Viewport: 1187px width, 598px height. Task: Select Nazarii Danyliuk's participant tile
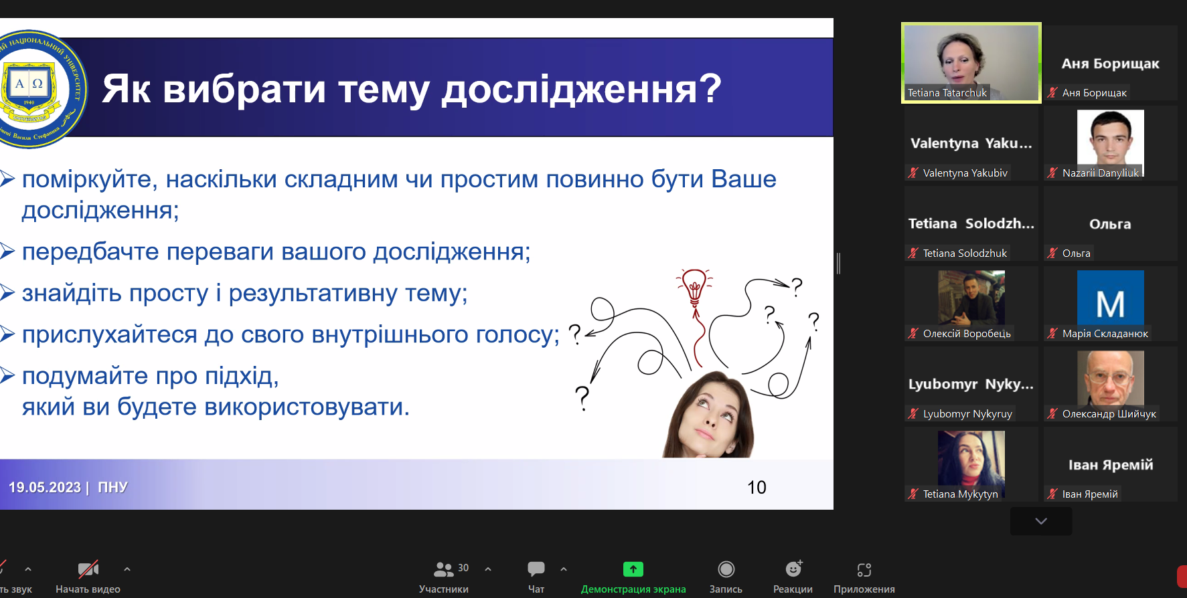[1110, 143]
